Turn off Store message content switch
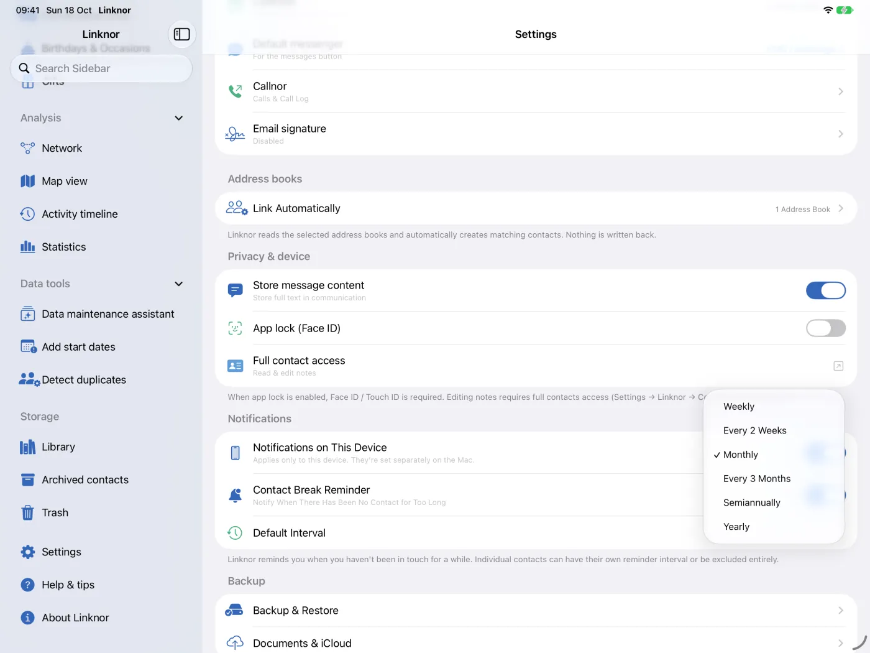The image size is (870, 653). click(826, 290)
